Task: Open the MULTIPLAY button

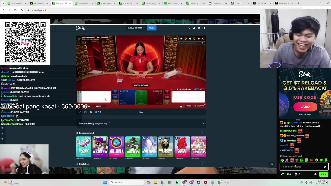Action: coord(199,106)
